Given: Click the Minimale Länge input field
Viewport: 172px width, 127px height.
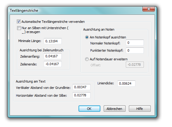Looking at the screenshot, I should (x=53, y=41).
